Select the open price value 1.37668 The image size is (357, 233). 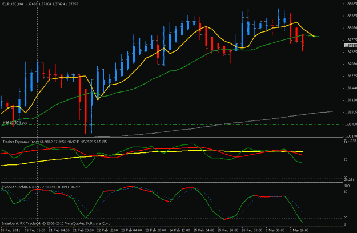tap(31, 4)
